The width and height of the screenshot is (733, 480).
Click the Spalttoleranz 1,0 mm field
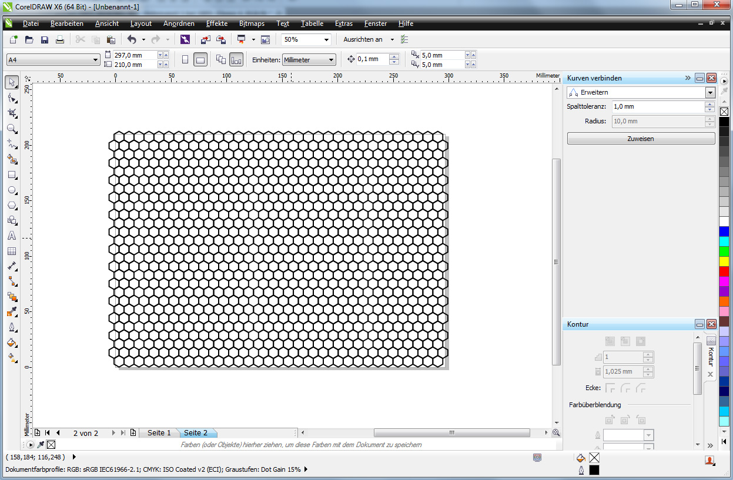coord(657,107)
